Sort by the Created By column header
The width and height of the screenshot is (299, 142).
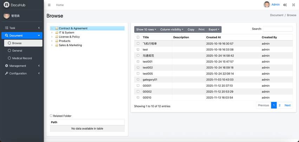point(277,37)
